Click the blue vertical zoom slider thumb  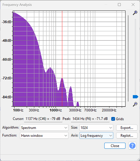(135, 97)
